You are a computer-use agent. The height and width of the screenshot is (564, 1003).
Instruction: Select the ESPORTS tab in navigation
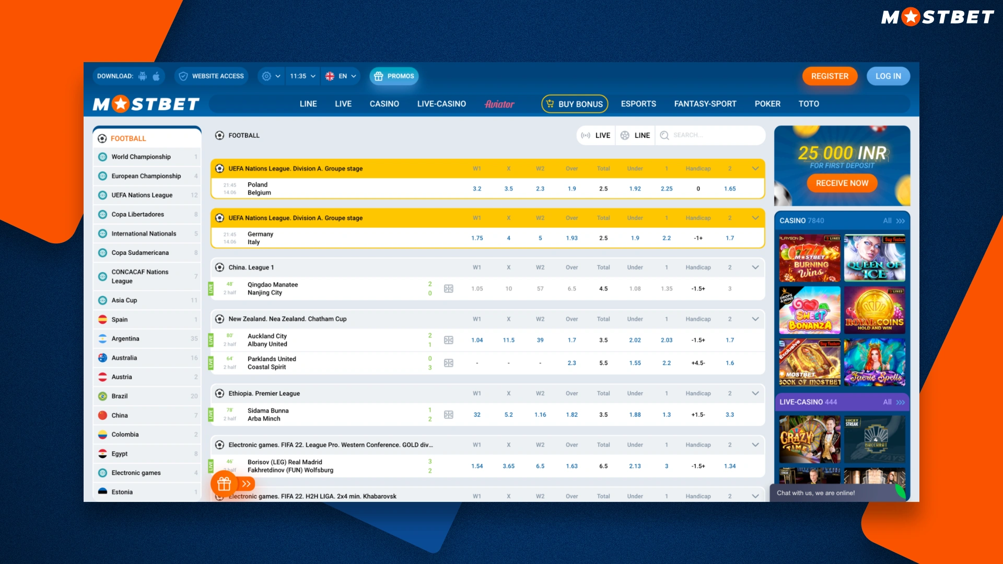pyautogui.click(x=638, y=103)
